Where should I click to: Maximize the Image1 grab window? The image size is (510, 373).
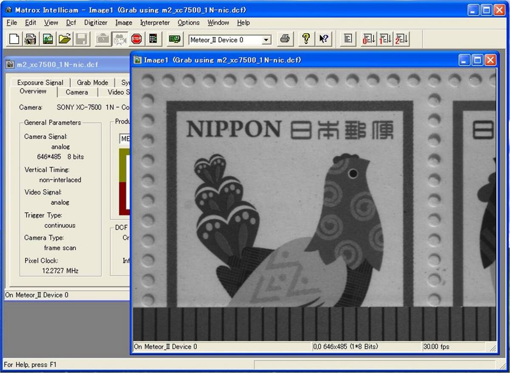pos(477,60)
